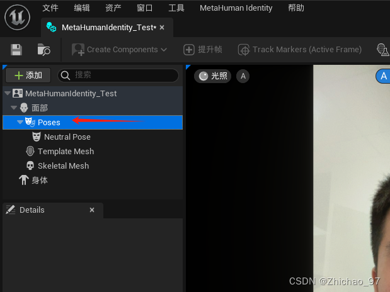Viewport: 390px width, 292px height.
Task: Select the Poses tree row
Action: pyautogui.click(x=93, y=122)
